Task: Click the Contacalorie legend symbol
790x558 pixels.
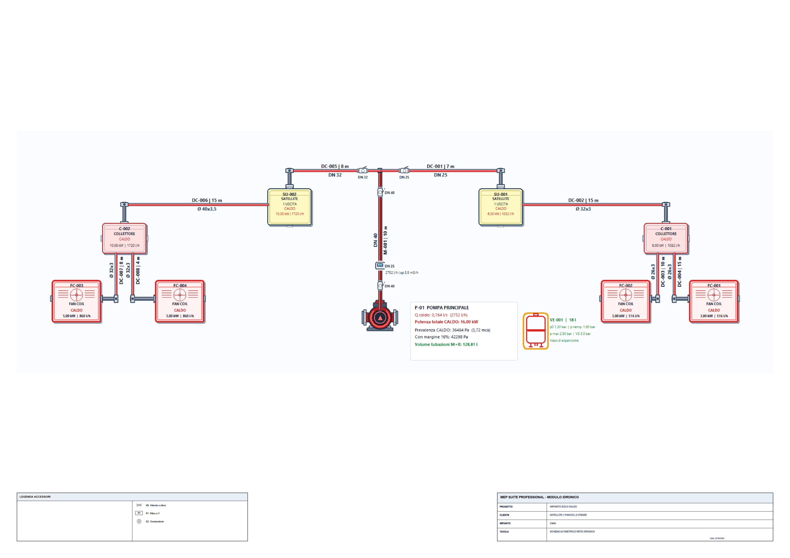Action: click(x=139, y=521)
